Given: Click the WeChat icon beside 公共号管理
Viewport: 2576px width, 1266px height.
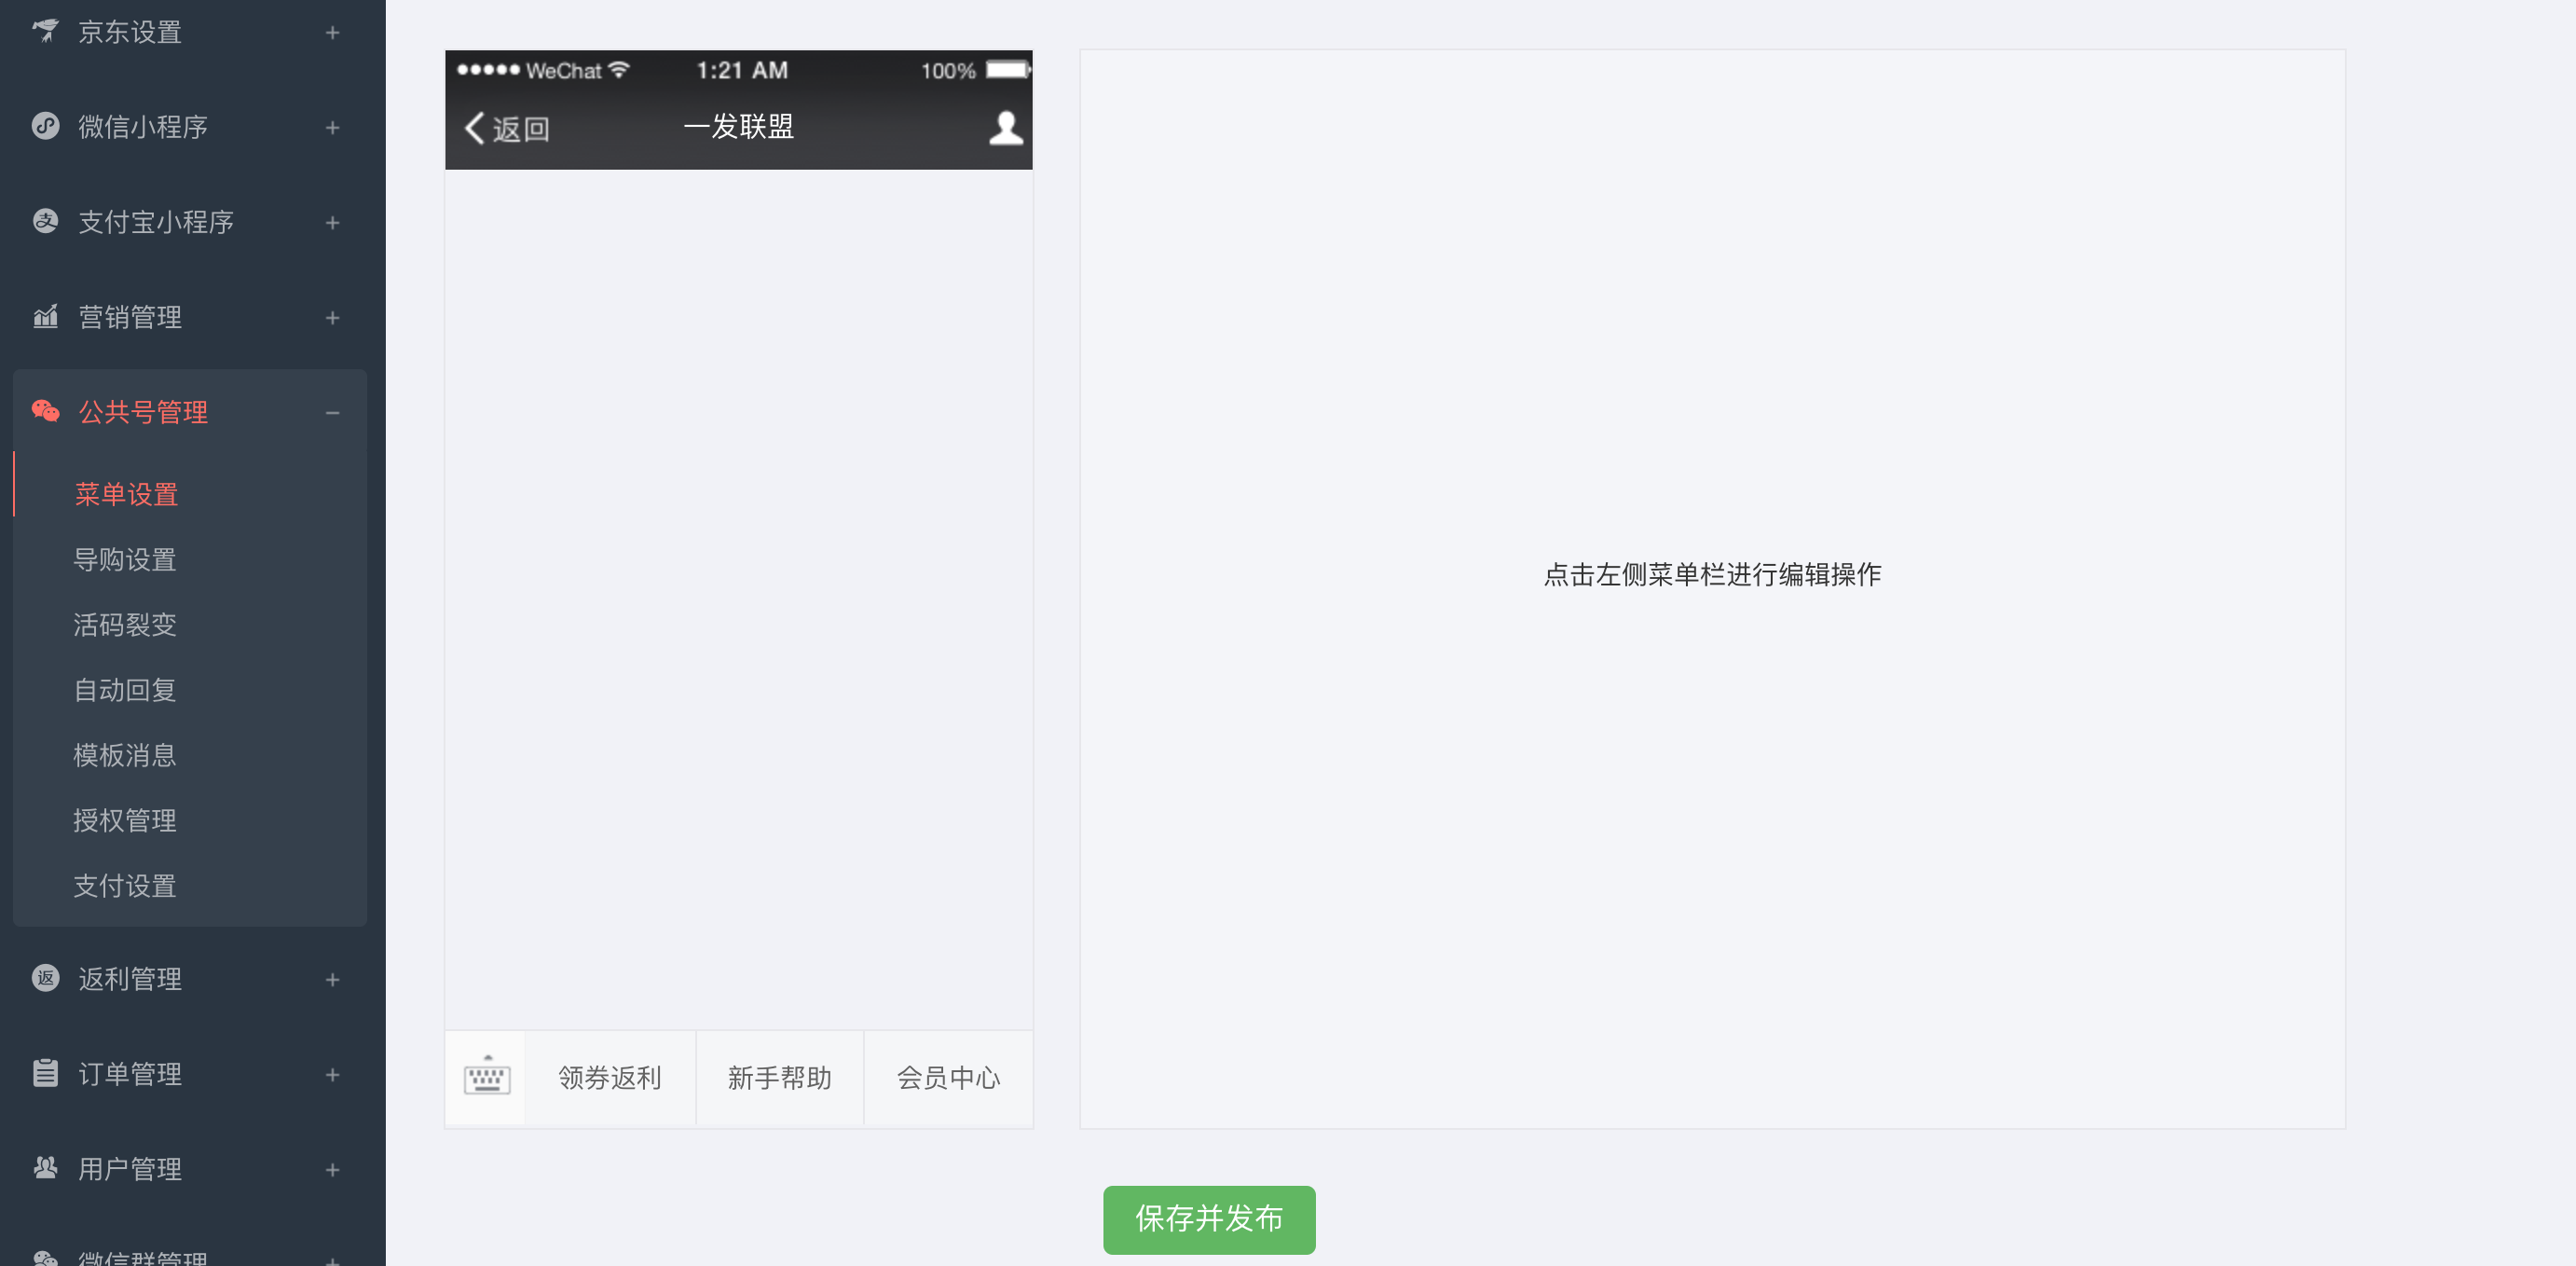Looking at the screenshot, I should point(45,411).
